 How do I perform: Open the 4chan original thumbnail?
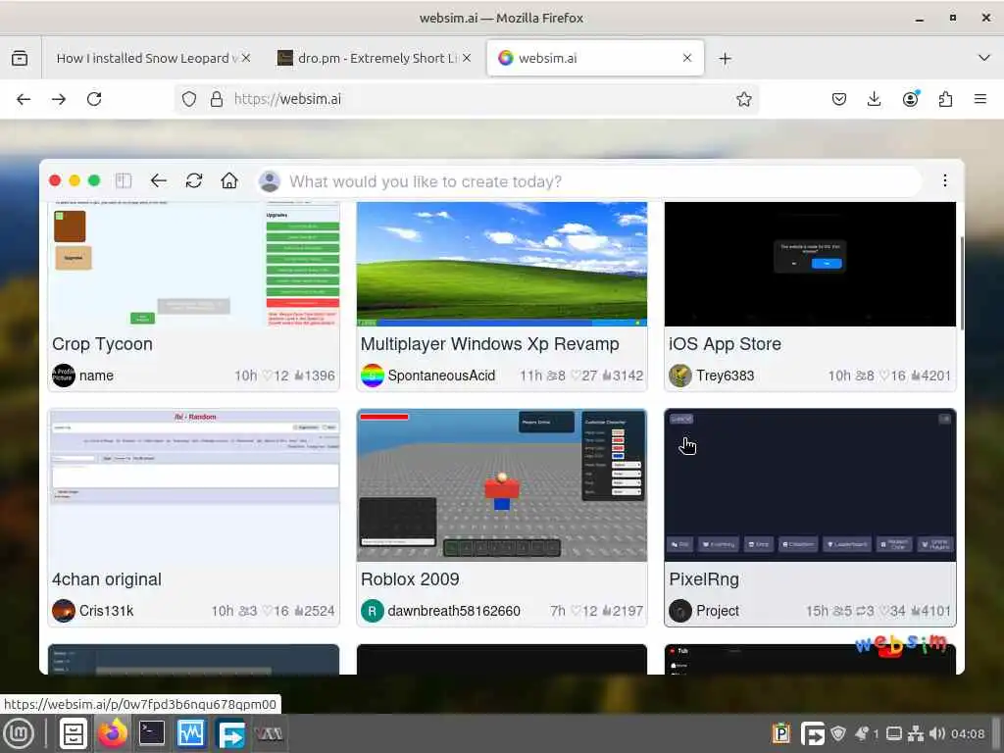coord(194,485)
